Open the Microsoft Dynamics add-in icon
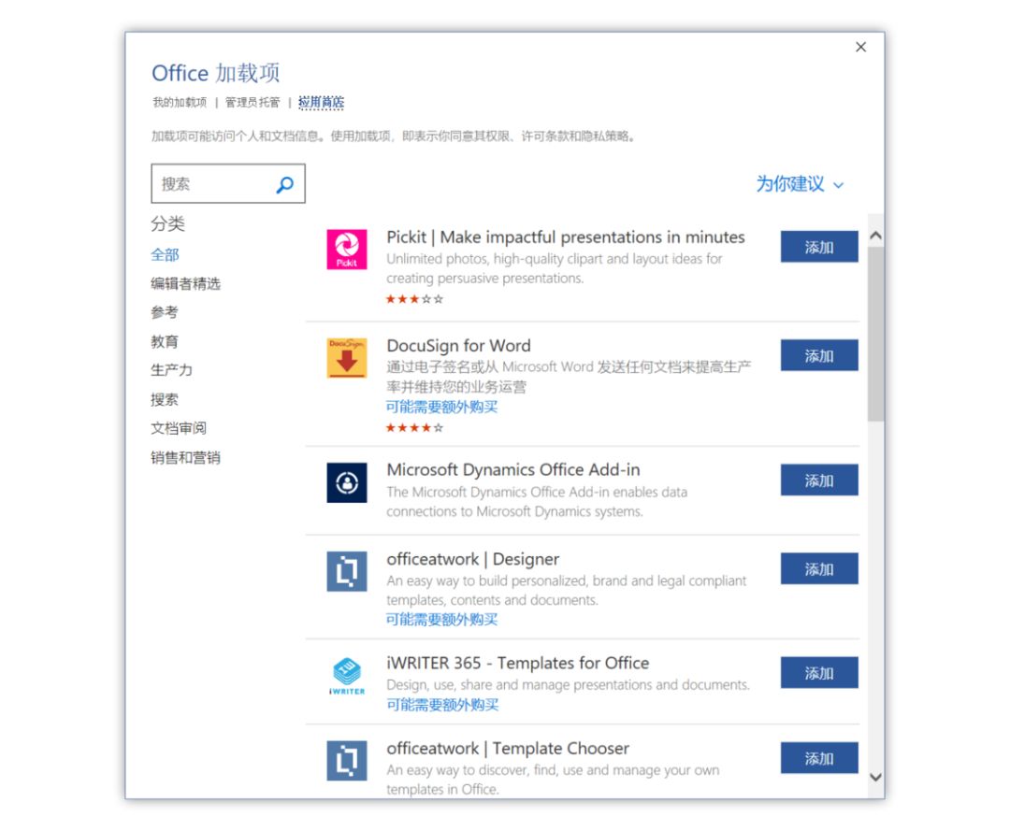1010x831 pixels. pyautogui.click(x=347, y=482)
